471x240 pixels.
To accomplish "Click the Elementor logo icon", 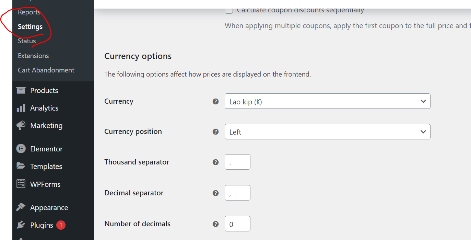I will coord(21,149).
